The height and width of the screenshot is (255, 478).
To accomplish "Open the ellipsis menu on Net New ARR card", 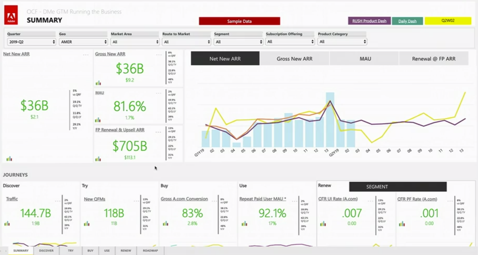I will point(85,54).
